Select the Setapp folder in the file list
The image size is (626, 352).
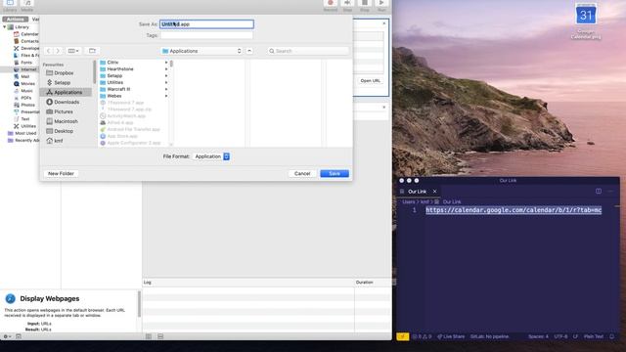[x=114, y=76]
